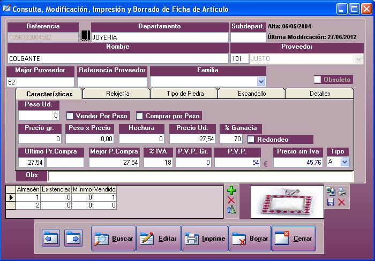Click the Imprime button
Viewport: 375px width, 261px height.
coord(205,239)
